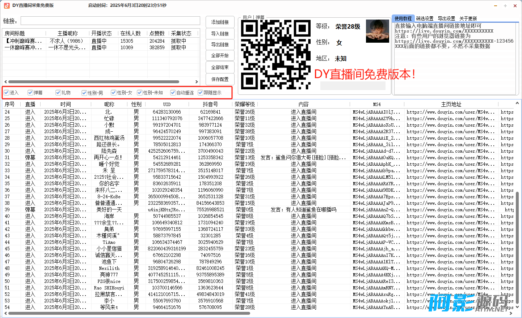Screen dimensions: 522x318
Task: Click right arrow of room list scrollbar
Action: tap(197, 82)
